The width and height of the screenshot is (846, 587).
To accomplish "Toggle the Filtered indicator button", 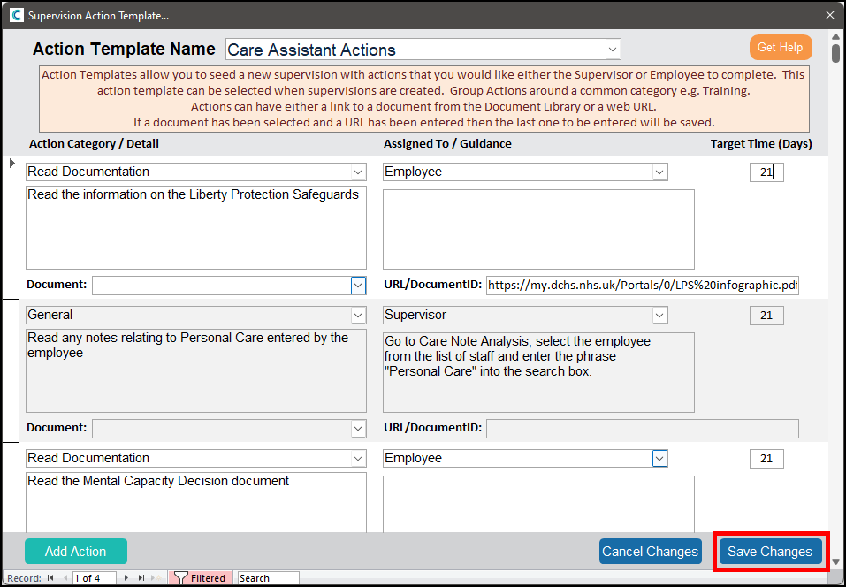I will [200, 578].
